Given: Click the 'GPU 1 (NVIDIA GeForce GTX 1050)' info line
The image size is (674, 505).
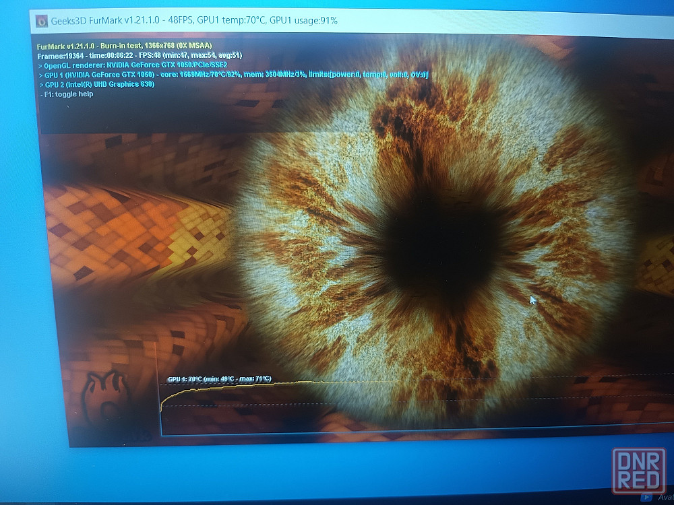Looking at the screenshot, I should pos(233,75).
